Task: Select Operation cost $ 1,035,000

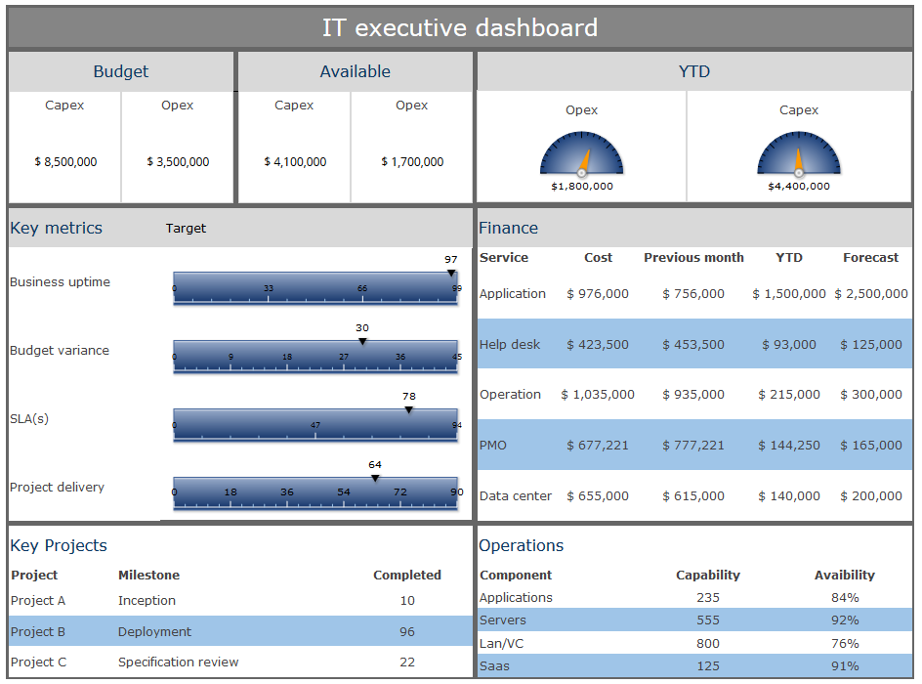Action: (598, 395)
